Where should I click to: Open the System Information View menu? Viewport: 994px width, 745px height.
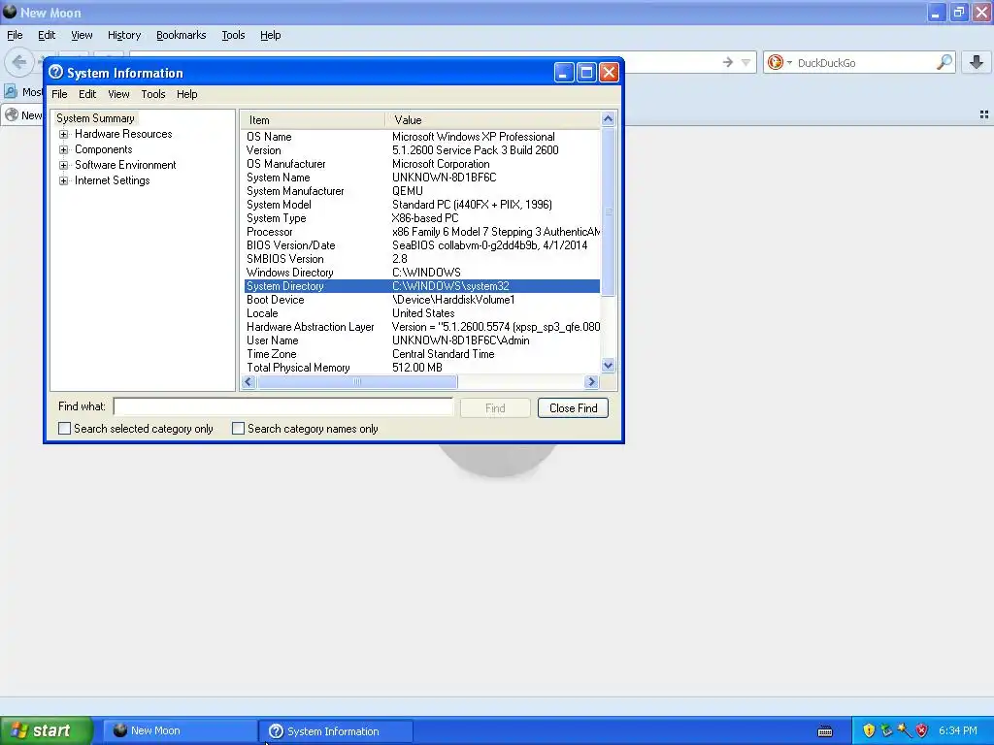tap(118, 94)
